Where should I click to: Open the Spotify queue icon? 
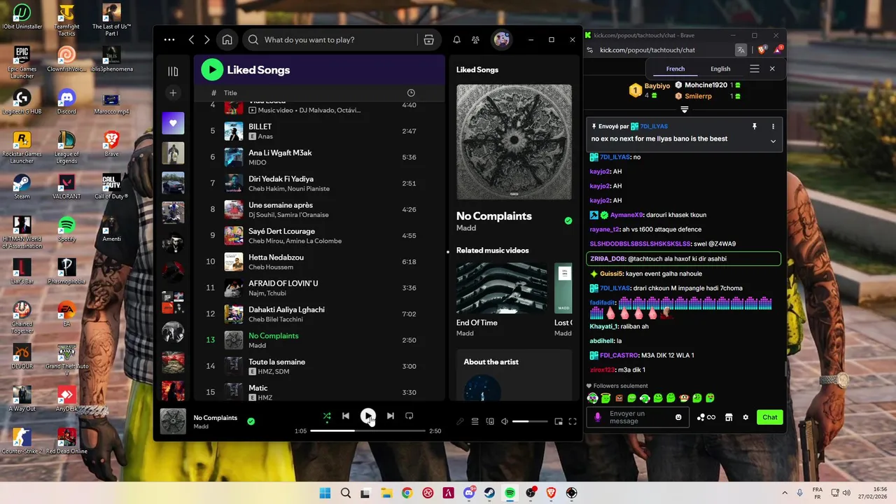tap(475, 421)
